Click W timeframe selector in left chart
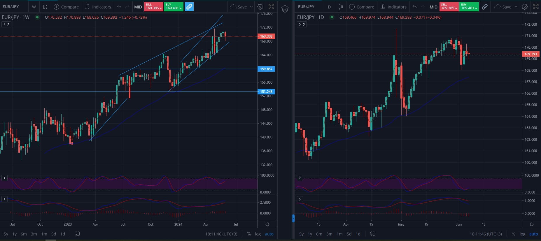541x241 pixels. (x=34, y=7)
